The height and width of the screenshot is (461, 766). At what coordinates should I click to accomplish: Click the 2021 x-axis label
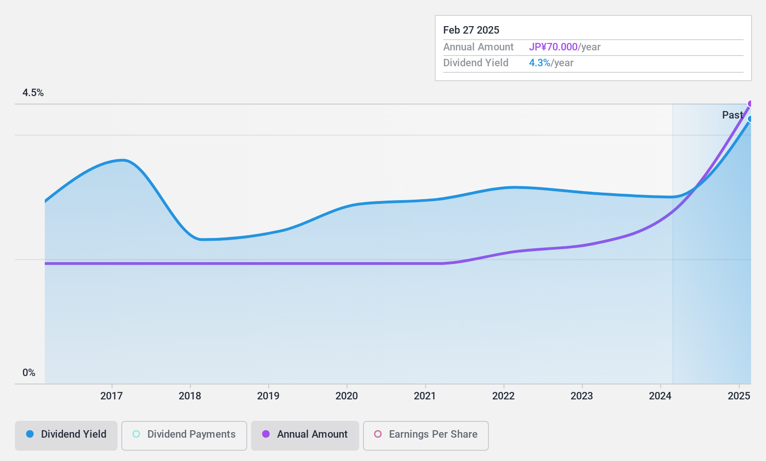[x=425, y=396]
